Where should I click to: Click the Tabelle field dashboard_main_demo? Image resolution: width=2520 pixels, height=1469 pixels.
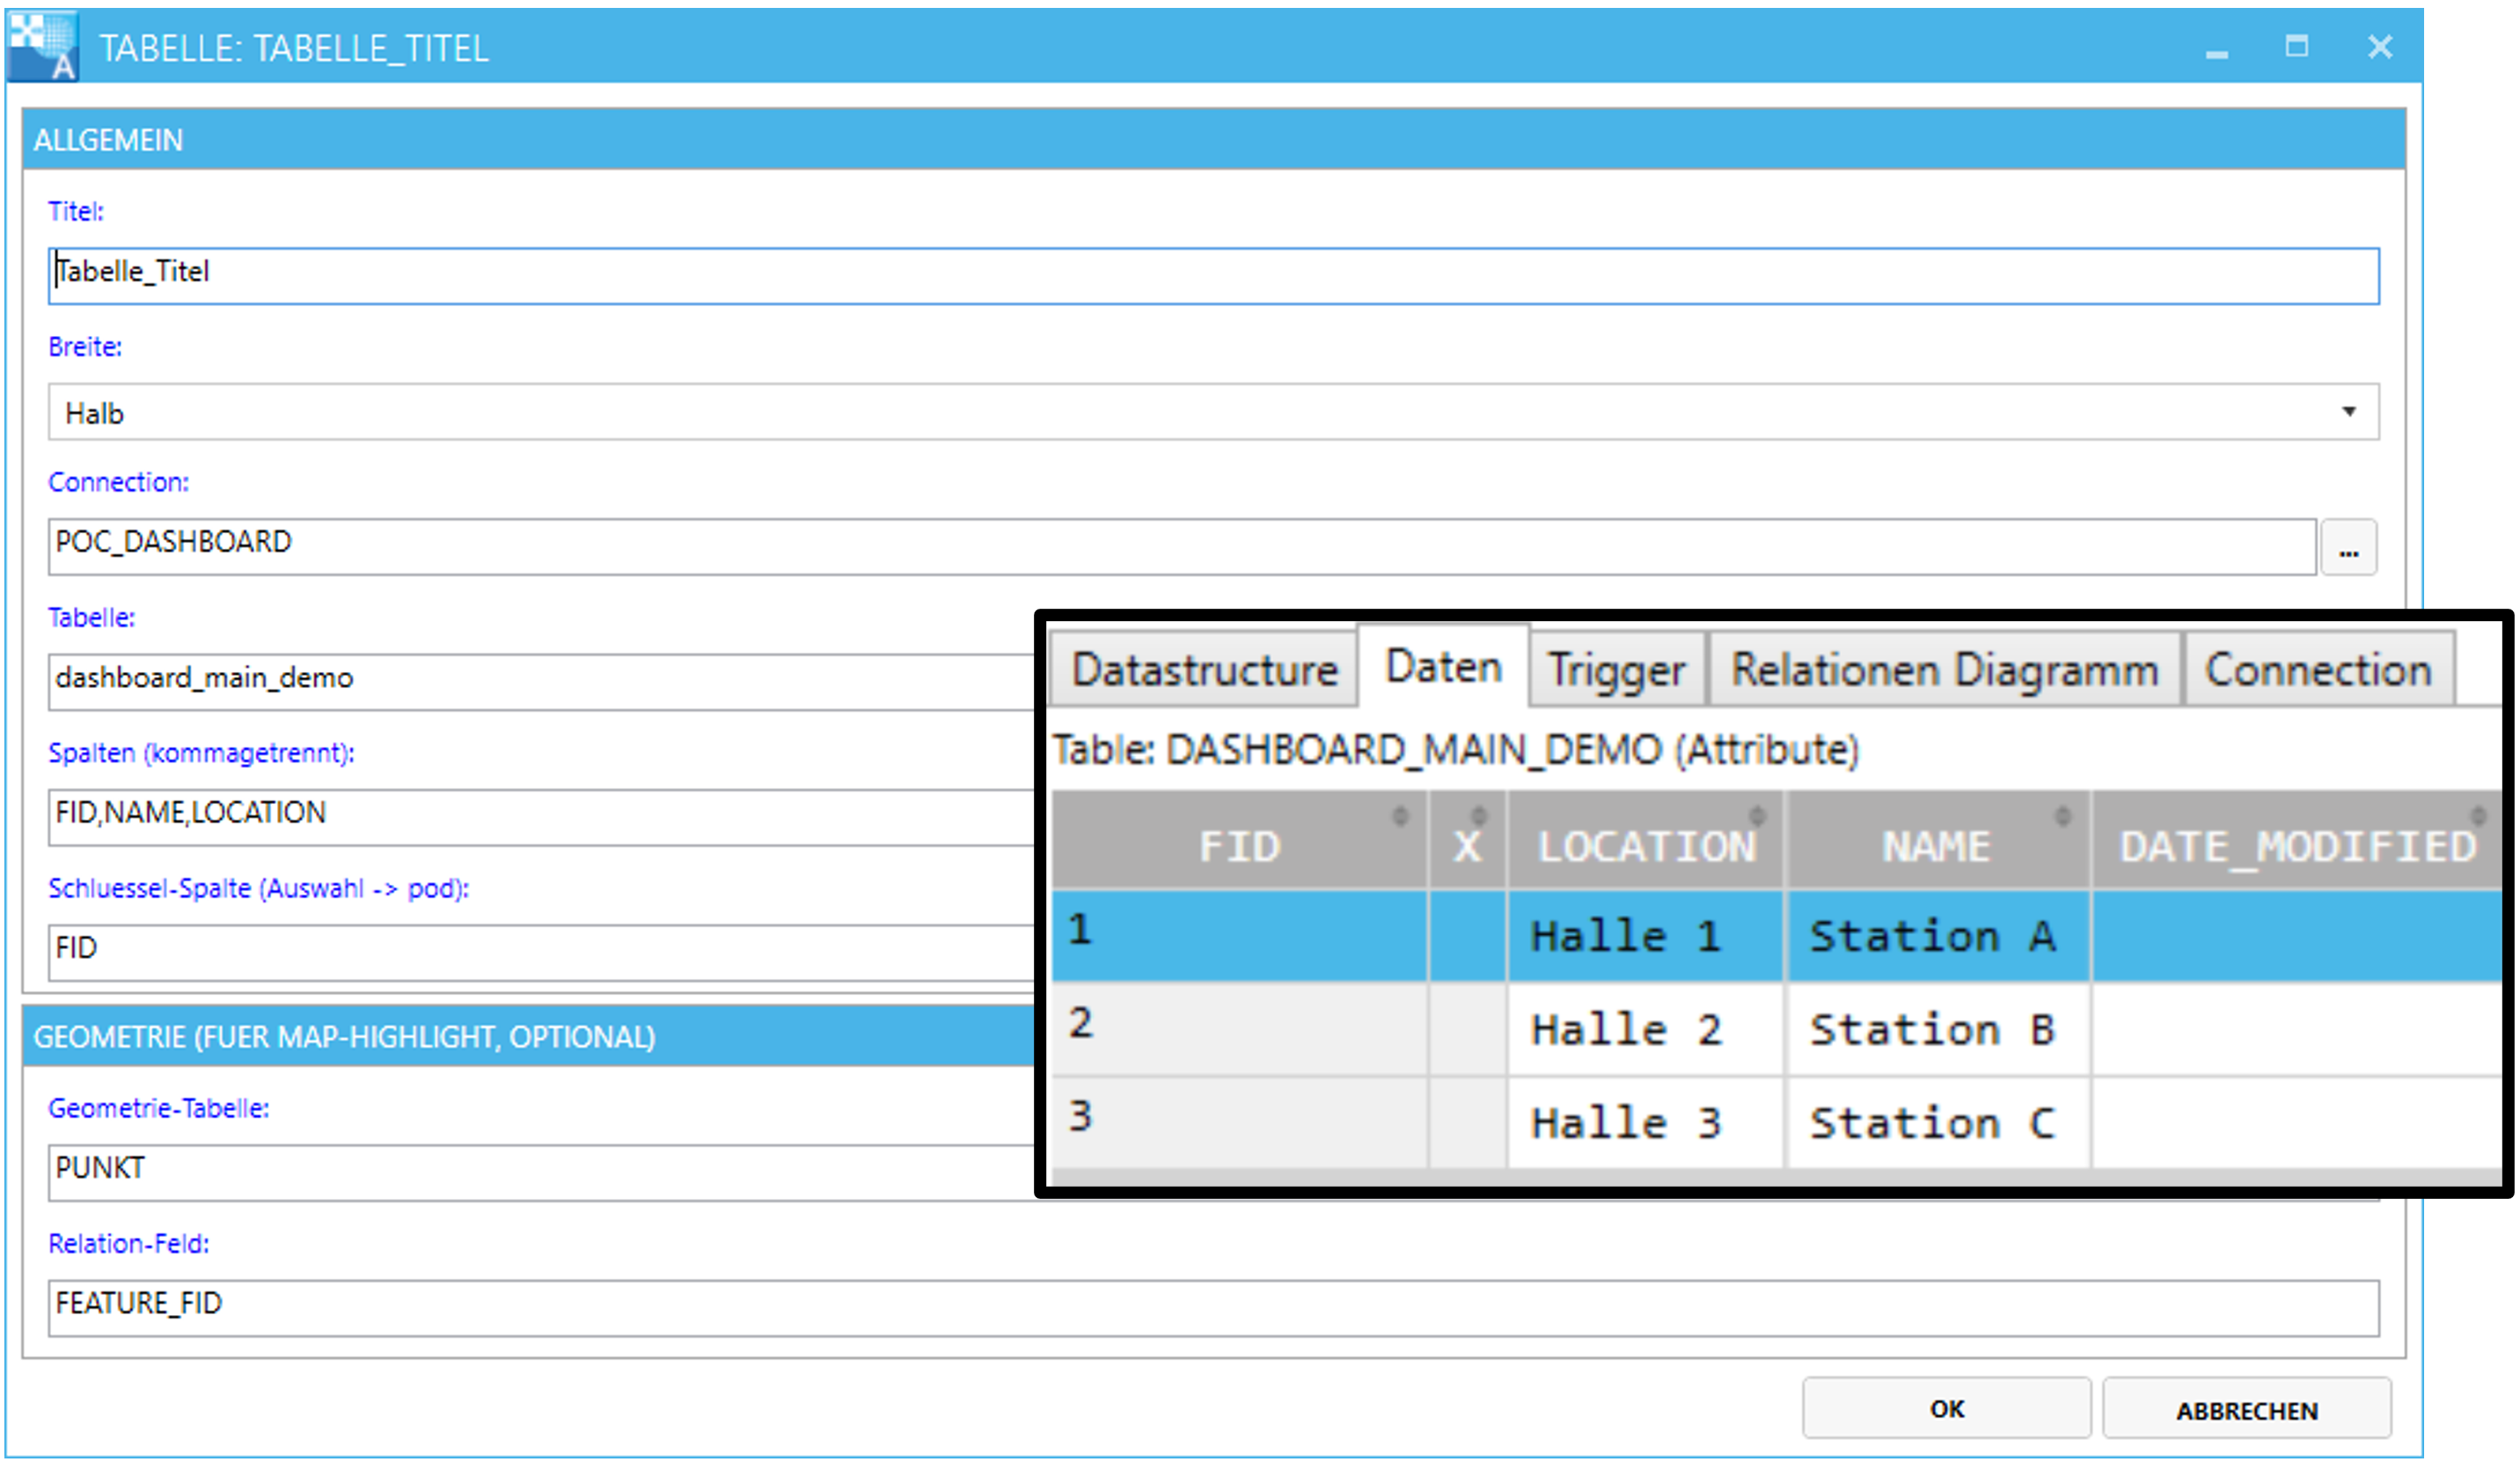tap(541, 682)
